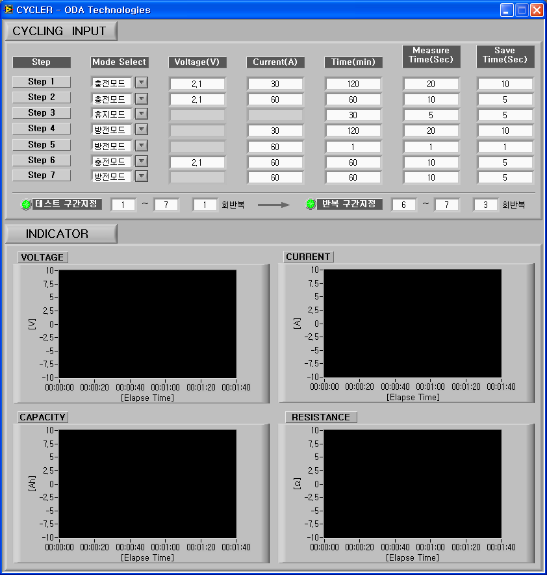
Task: Click the 반복 구간지정 label
Action: point(350,204)
